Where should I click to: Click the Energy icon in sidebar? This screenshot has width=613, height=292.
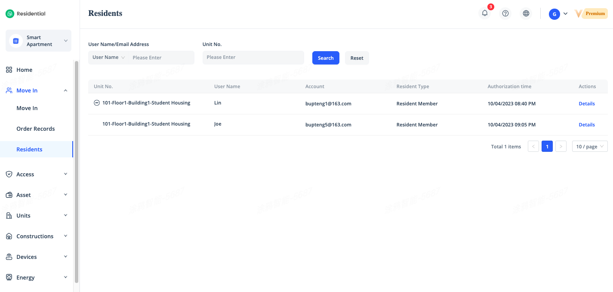click(9, 277)
